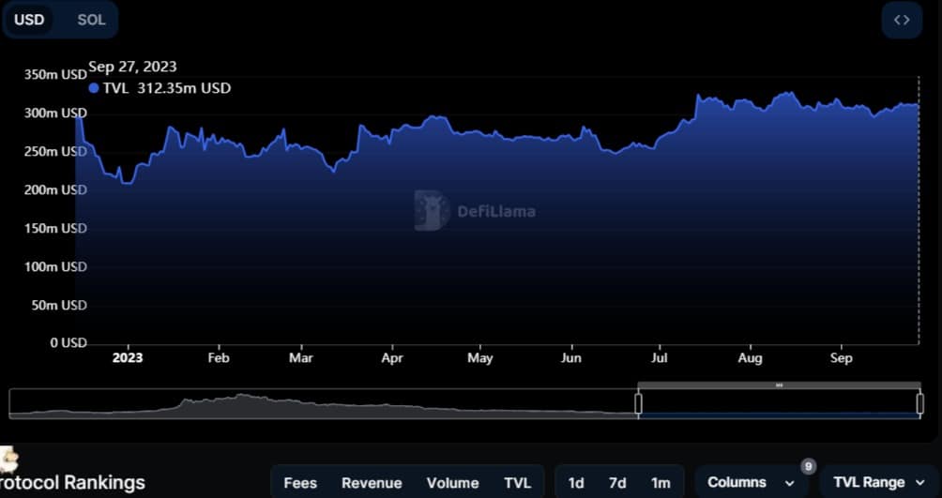
Task: Select the TVL tab in rankings
Action: [517, 483]
